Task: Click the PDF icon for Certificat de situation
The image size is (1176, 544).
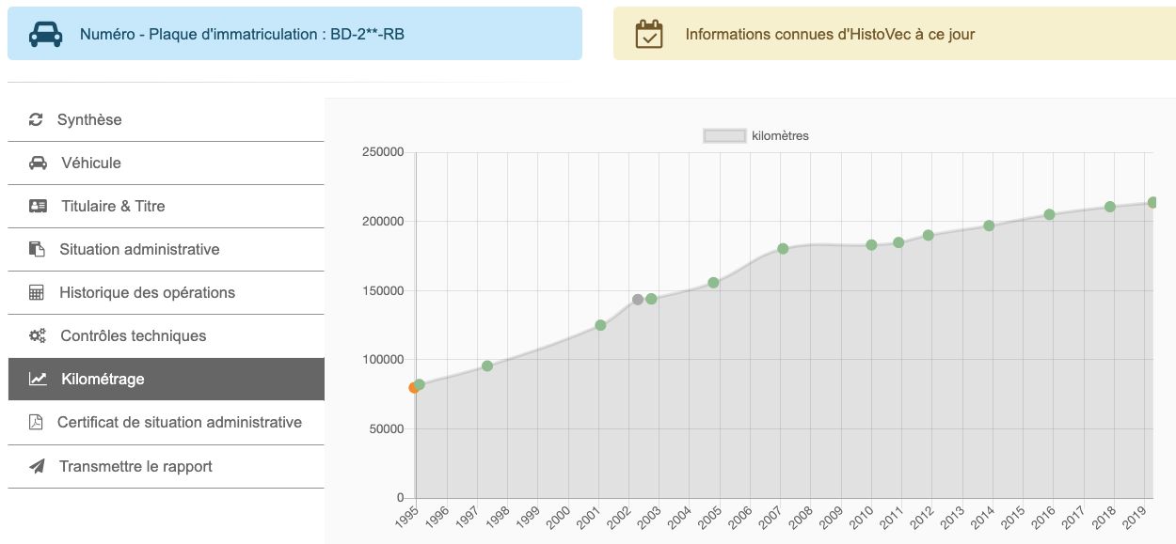Action: point(37,422)
